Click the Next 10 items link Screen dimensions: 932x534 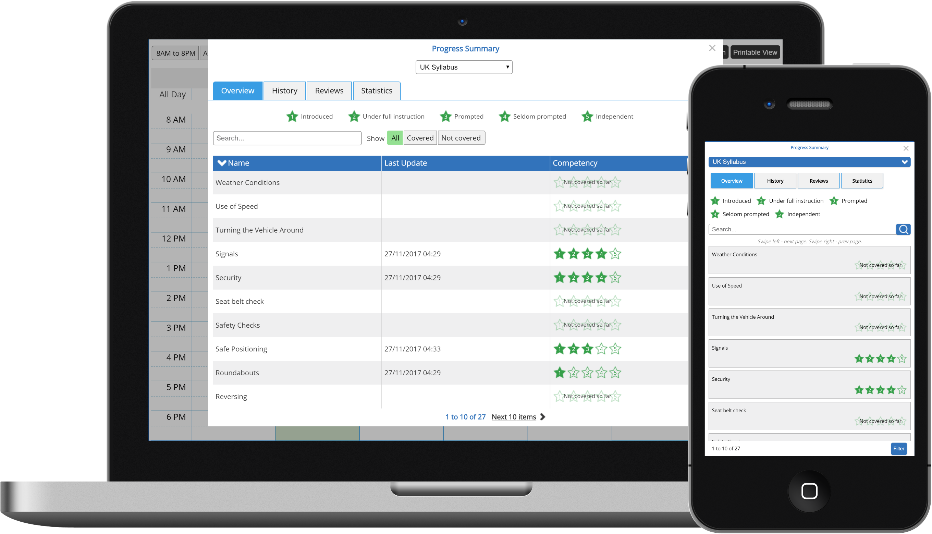pyautogui.click(x=514, y=417)
